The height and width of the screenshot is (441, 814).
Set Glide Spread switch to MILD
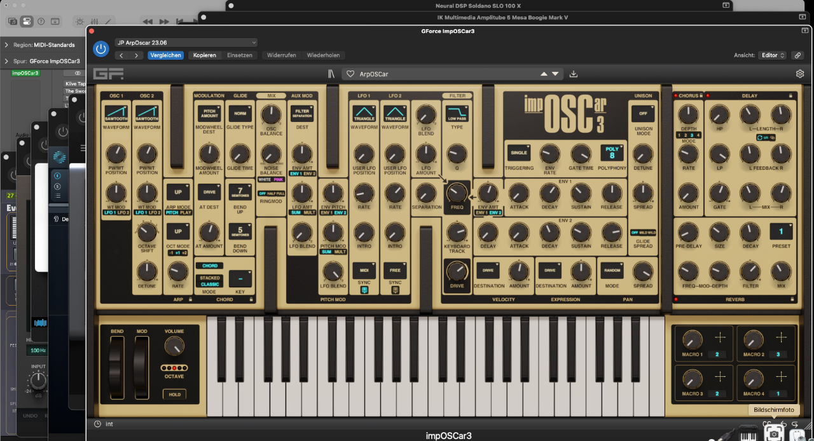coord(643,233)
